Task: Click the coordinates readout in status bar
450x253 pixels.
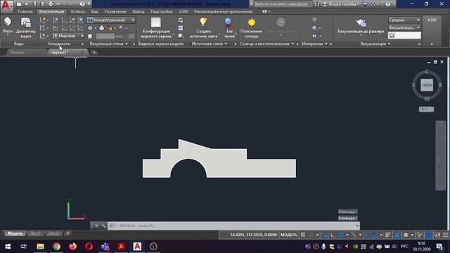Action: coord(253,235)
